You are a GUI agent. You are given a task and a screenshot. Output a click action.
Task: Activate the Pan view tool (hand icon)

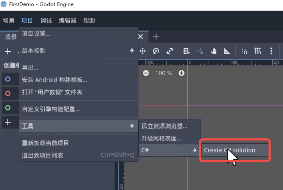pyautogui.click(x=214, y=51)
